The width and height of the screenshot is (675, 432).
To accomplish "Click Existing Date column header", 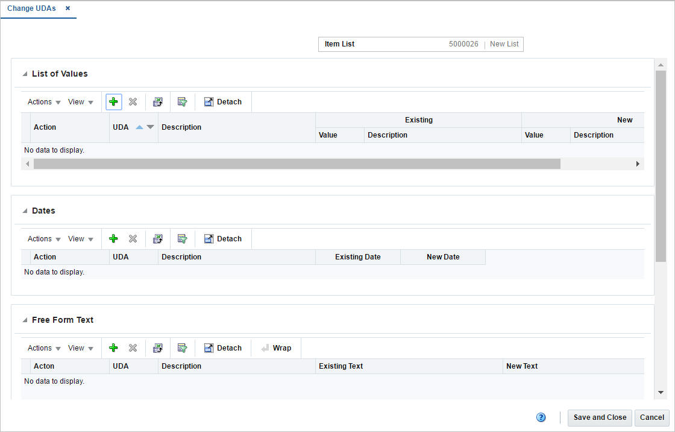I will (x=358, y=257).
